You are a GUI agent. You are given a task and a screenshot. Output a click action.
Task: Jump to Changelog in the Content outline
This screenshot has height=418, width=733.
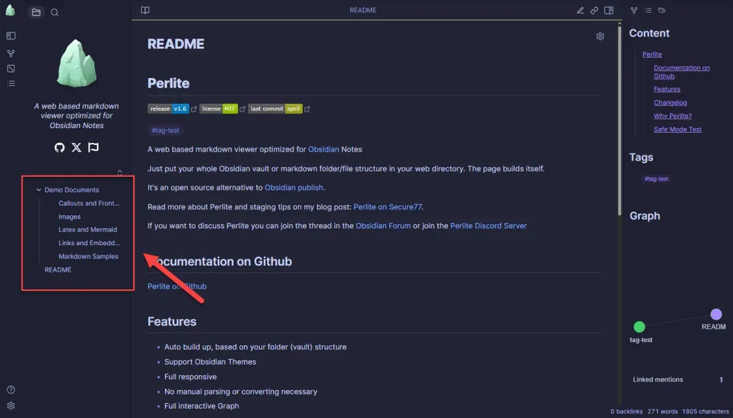(671, 102)
